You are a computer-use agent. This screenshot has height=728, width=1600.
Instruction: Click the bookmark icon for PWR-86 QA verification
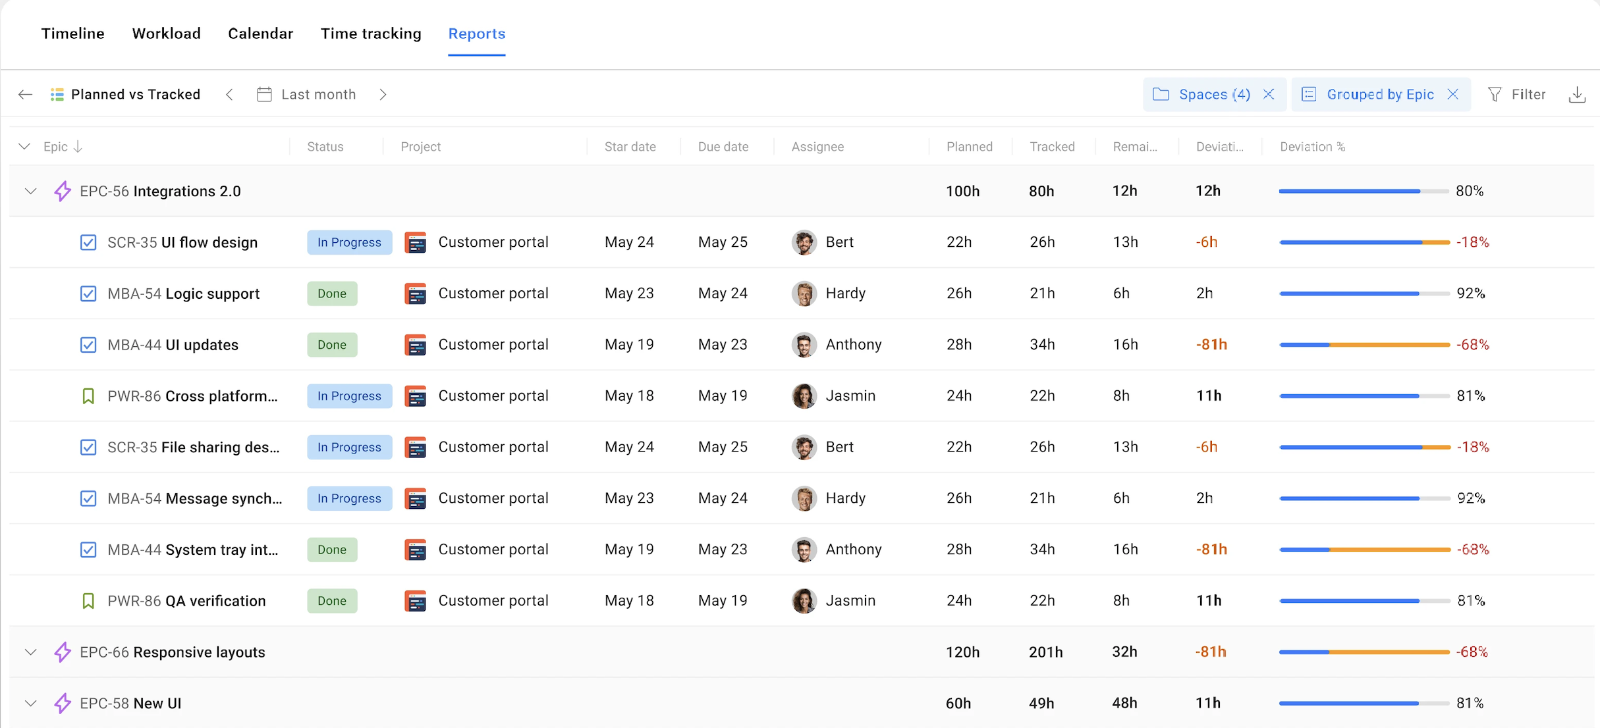point(88,601)
